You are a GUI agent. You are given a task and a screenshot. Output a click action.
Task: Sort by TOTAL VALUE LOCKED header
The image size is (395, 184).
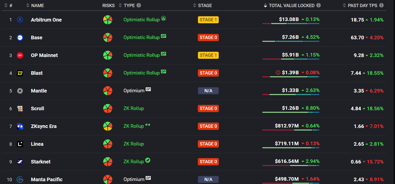[291, 5]
